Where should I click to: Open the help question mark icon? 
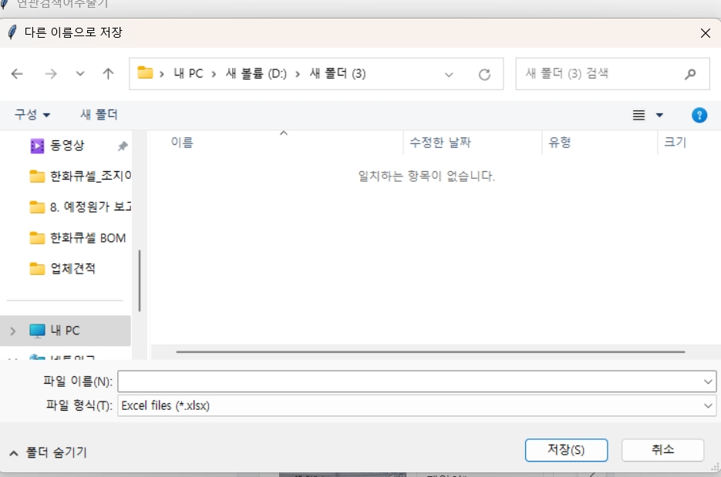(699, 116)
